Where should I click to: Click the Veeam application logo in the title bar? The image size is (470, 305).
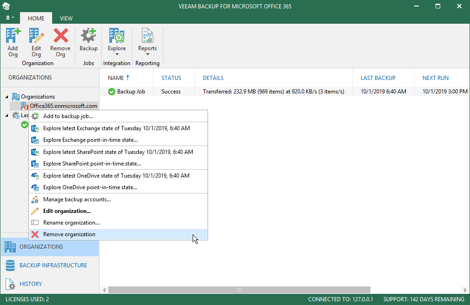point(6,6)
